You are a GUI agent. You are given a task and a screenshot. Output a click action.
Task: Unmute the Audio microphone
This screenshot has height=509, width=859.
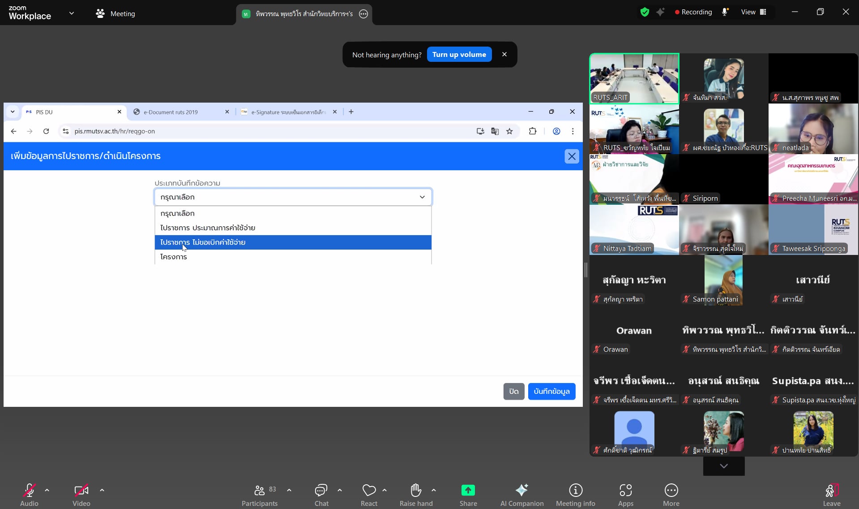coord(29,490)
